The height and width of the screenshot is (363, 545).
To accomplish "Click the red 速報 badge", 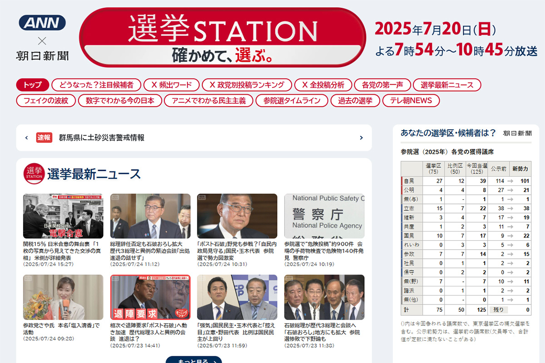I will pos(44,138).
